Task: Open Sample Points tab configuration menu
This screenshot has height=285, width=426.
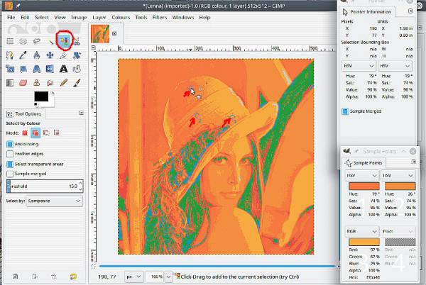Action: coord(413,162)
